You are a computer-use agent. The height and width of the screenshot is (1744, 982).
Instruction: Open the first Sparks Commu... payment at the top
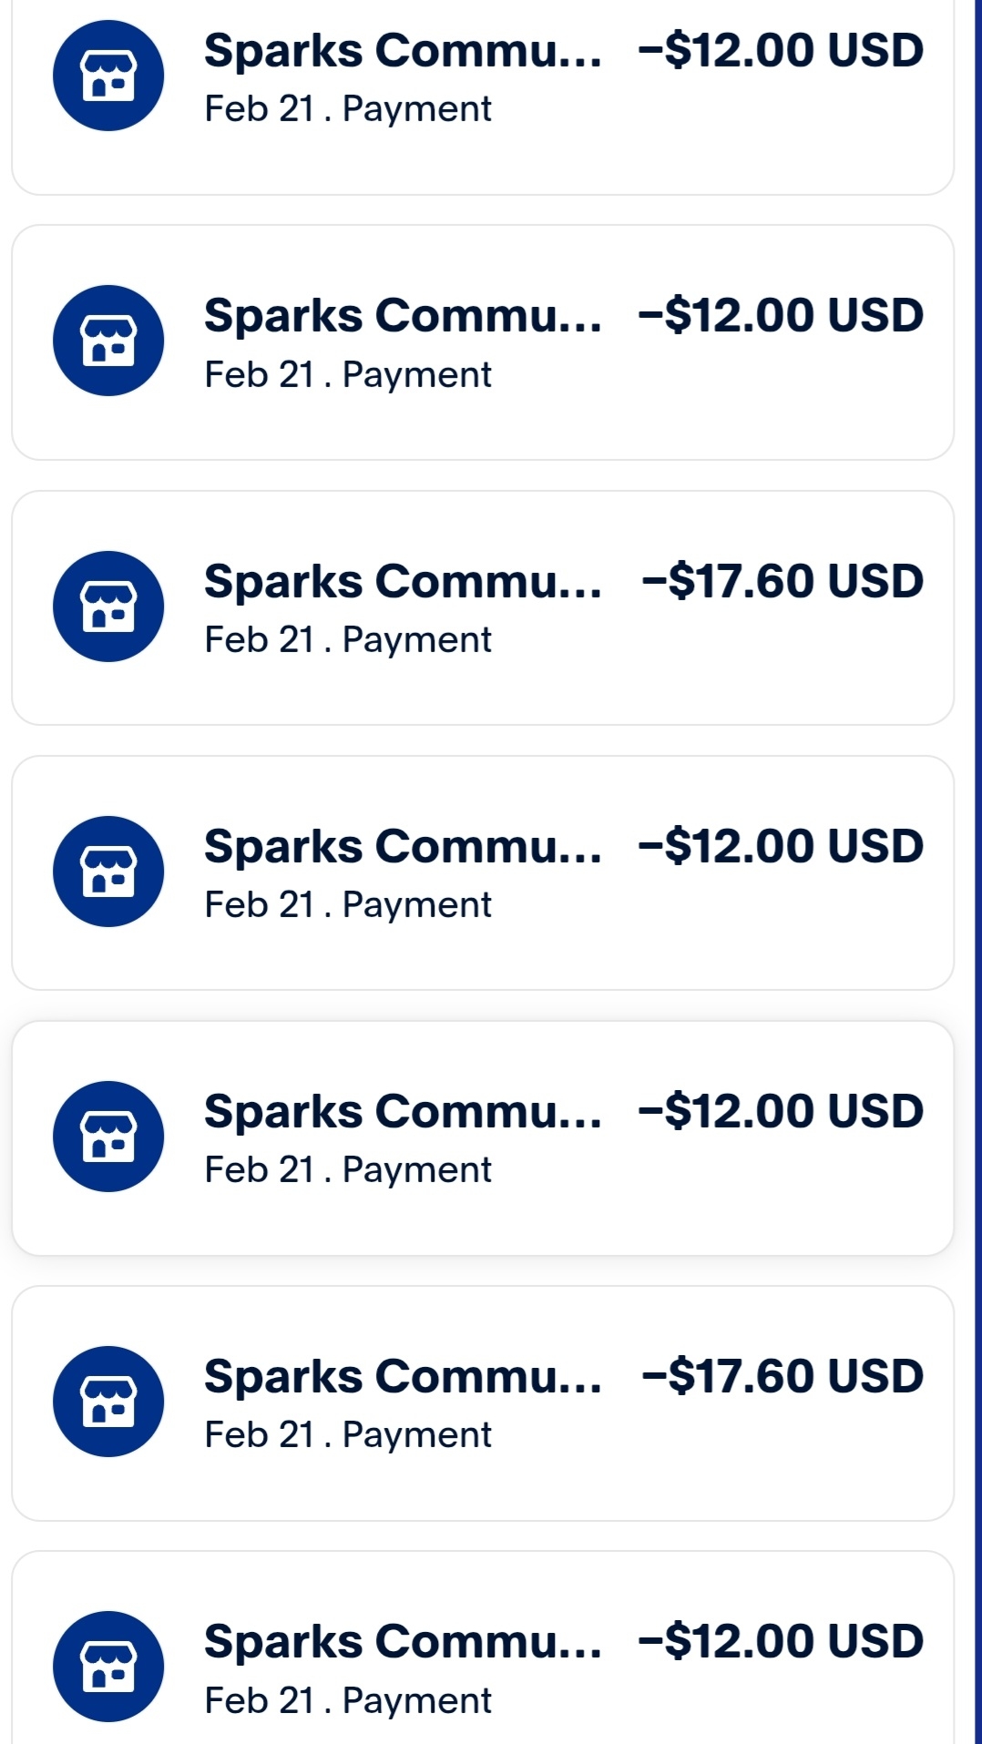(402, 51)
